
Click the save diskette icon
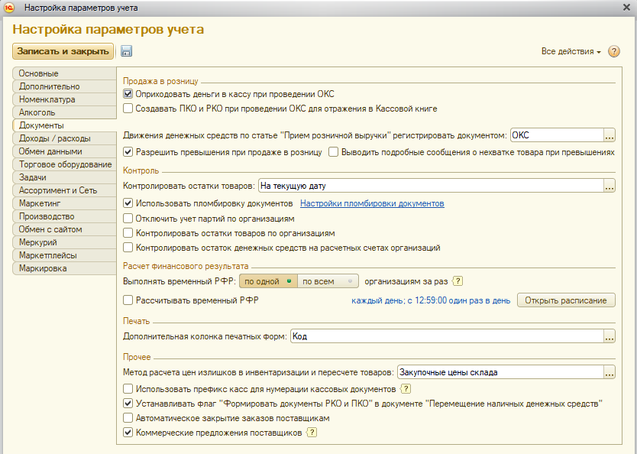coord(126,51)
